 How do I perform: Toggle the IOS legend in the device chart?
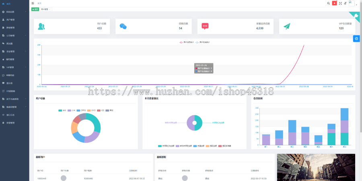101,110
